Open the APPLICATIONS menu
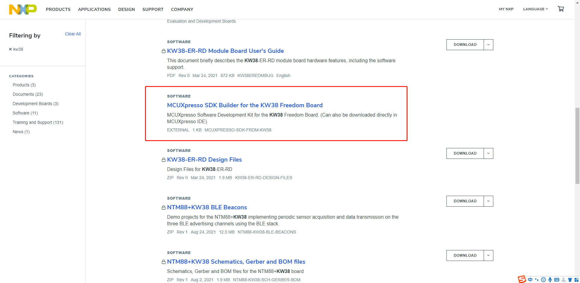 click(94, 9)
